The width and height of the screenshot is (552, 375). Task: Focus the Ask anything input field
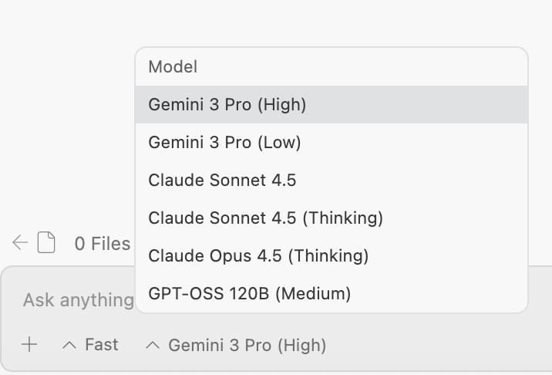[x=77, y=299]
